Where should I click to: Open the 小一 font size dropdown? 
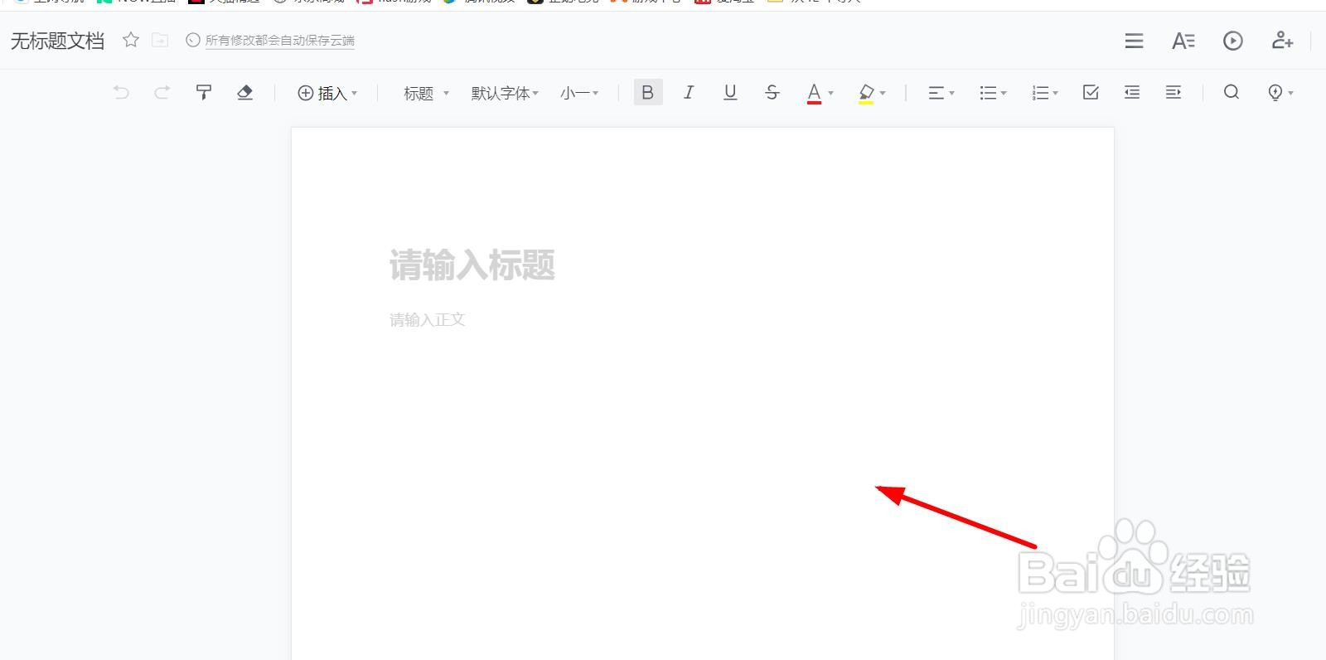click(x=579, y=93)
